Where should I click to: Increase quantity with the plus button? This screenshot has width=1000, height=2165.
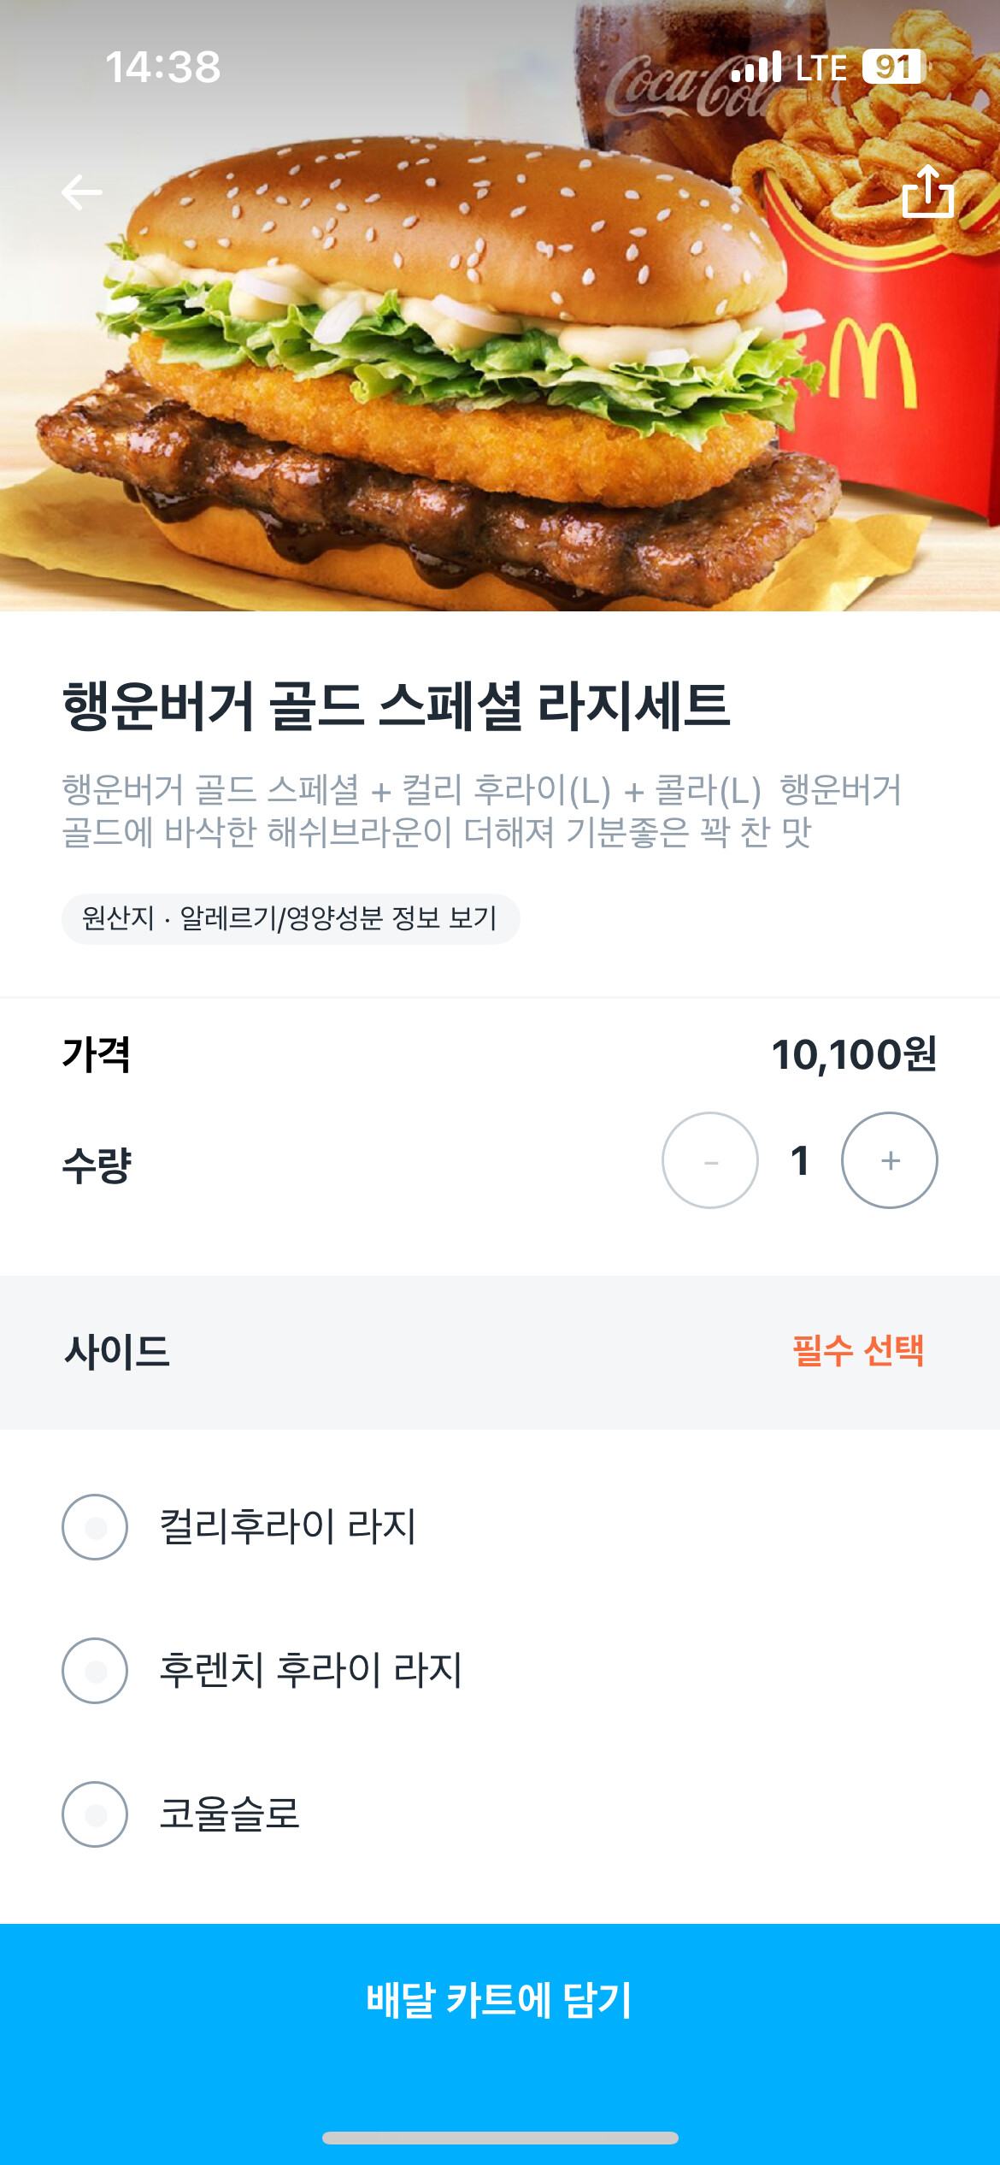[889, 1160]
